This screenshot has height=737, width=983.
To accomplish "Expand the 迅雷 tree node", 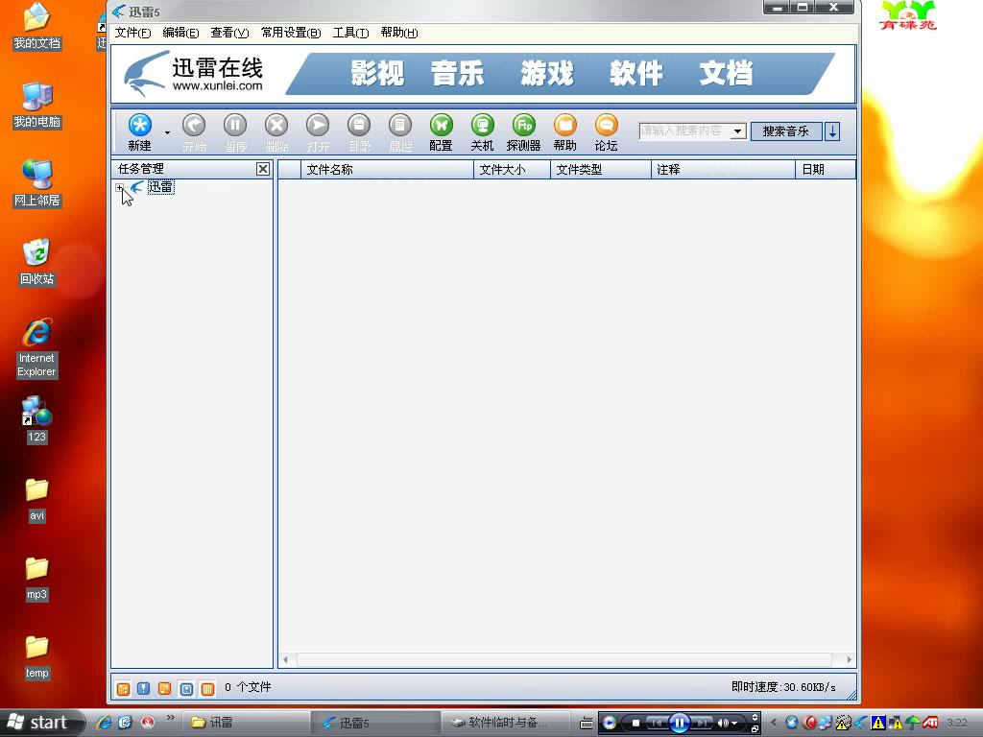I will (x=120, y=187).
